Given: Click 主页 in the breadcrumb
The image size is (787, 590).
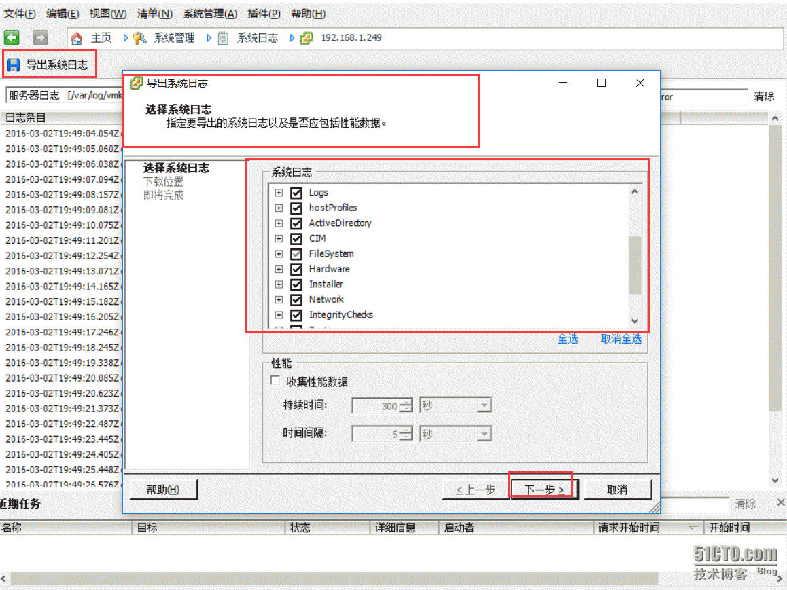Looking at the screenshot, I should 101,38.
